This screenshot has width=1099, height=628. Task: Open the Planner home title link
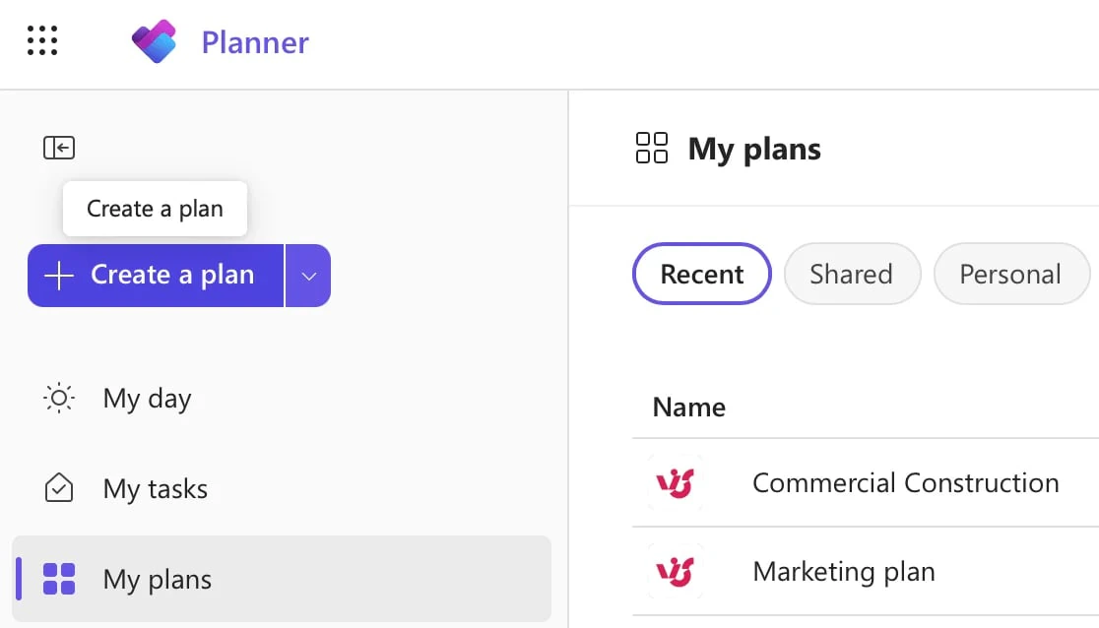[x=255, y=42]
